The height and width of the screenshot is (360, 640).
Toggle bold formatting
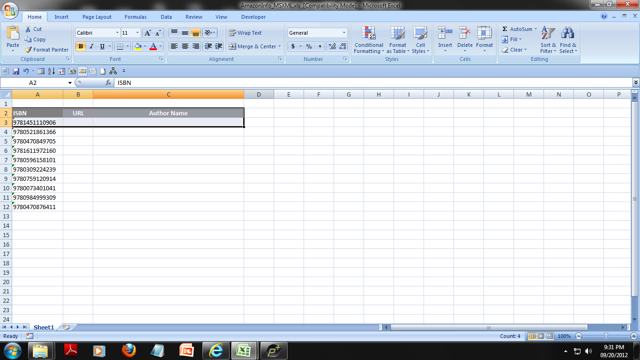click(x=80, y=46)
